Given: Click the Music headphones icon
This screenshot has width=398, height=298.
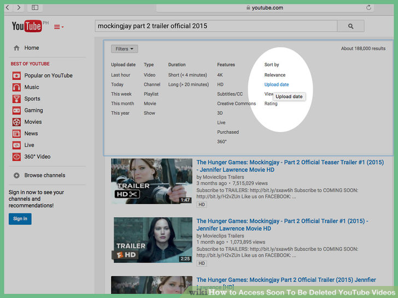Looking at the screenshot, I should (16, 87).
